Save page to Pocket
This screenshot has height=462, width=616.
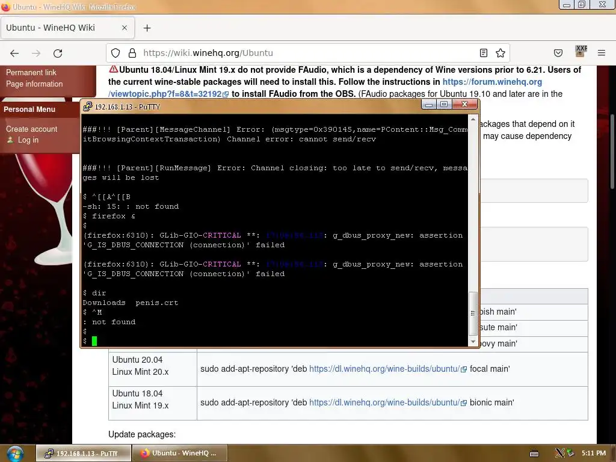coord(558,53)
